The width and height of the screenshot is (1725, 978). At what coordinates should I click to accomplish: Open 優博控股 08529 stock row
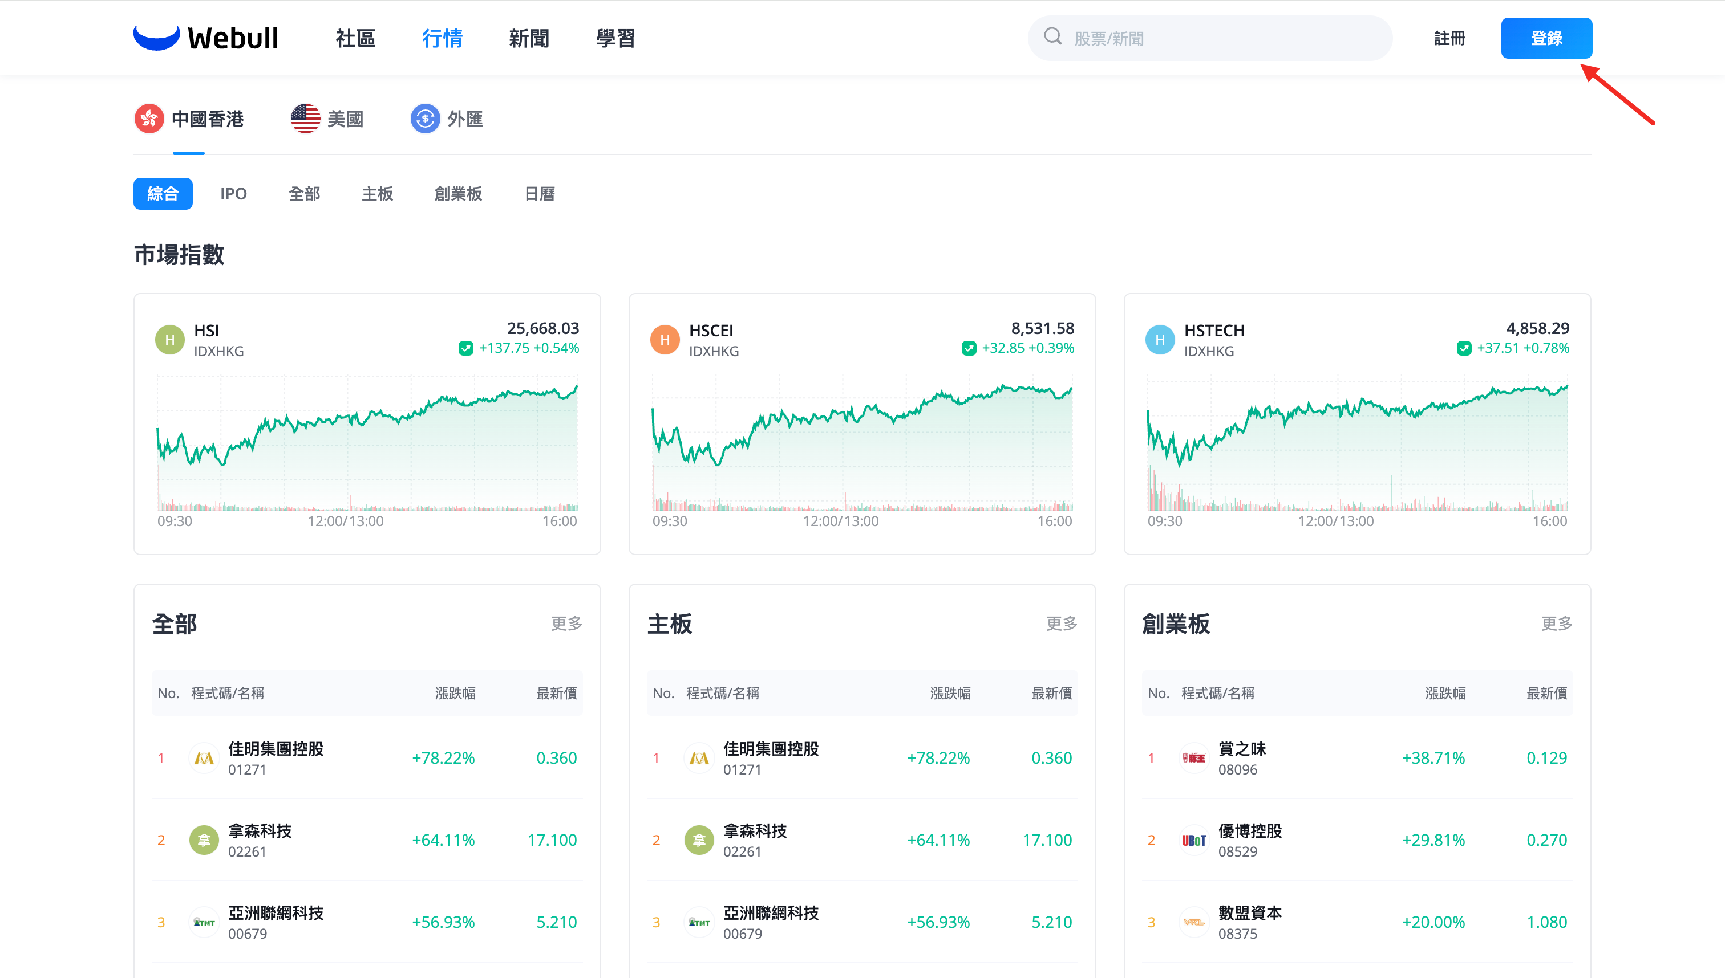click(x=1357, y=840)
